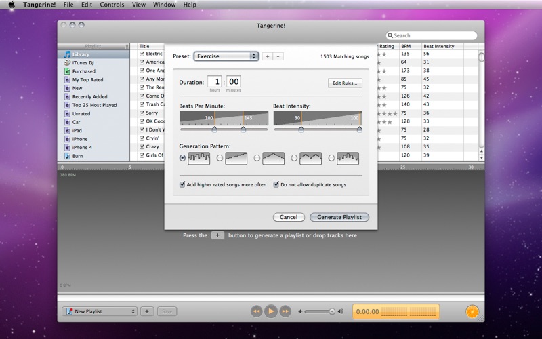The image size is (542, 339).
Task: Click the plus button beside New Playlist
Action: [x=147, y=311]
